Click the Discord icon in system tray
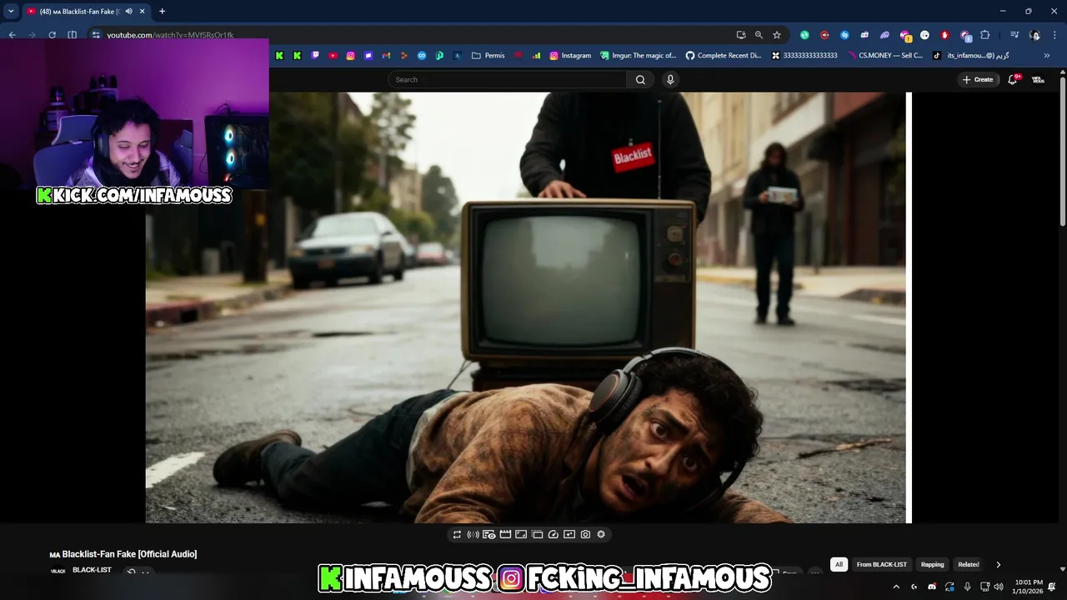This screenshot has height=600, width=1067. (x=932, y=587)
